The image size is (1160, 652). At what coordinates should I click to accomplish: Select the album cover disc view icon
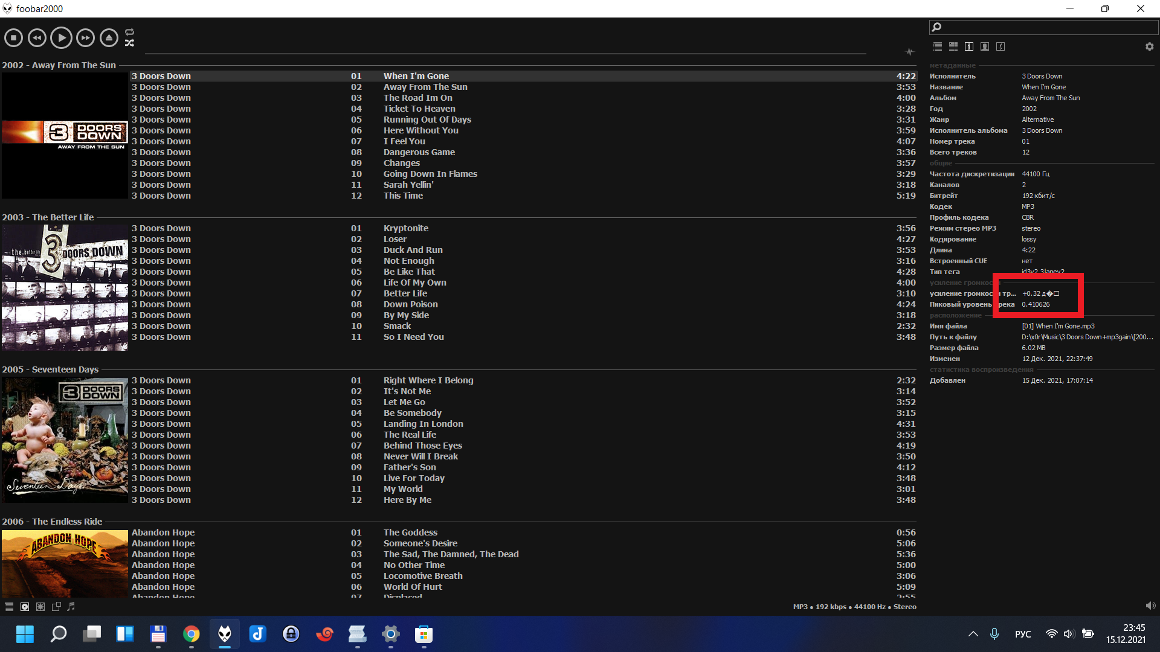click(x=25, y=607)
